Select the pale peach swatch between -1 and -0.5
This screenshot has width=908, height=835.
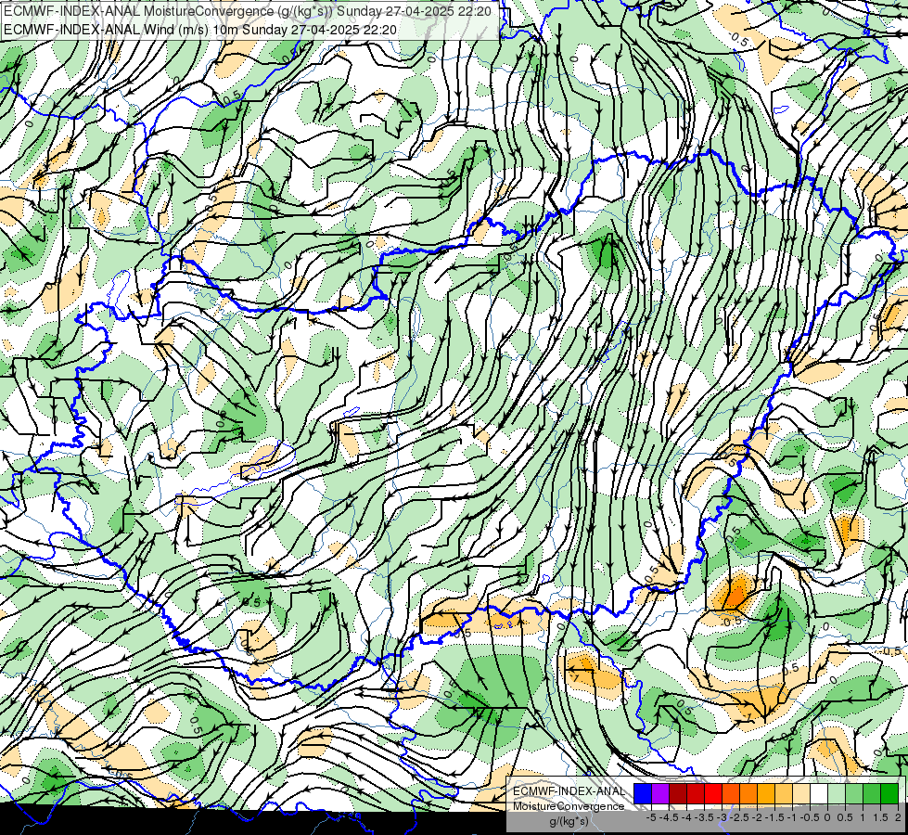(x=801, y=793)
